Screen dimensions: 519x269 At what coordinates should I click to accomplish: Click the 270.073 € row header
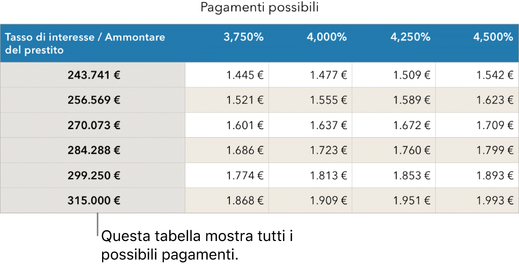coord(93,125)
